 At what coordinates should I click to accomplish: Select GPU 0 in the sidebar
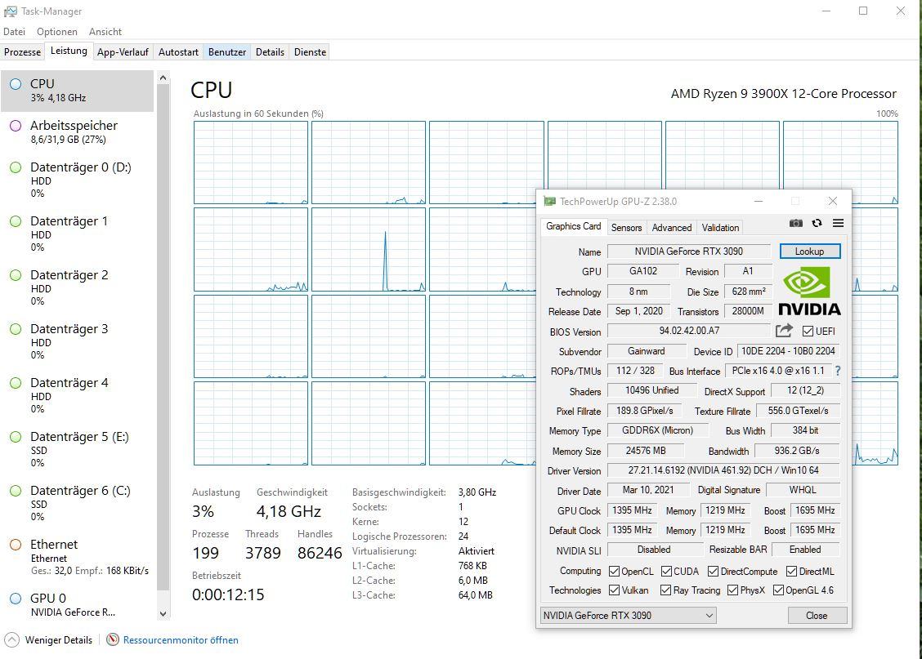pos(77,605)
